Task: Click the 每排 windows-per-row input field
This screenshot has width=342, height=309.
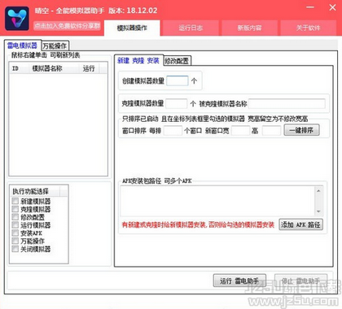Action: 173,131
